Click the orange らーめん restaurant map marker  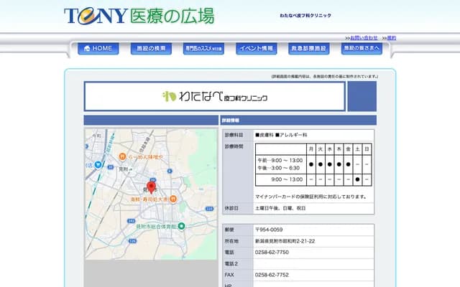click(123, 156)
